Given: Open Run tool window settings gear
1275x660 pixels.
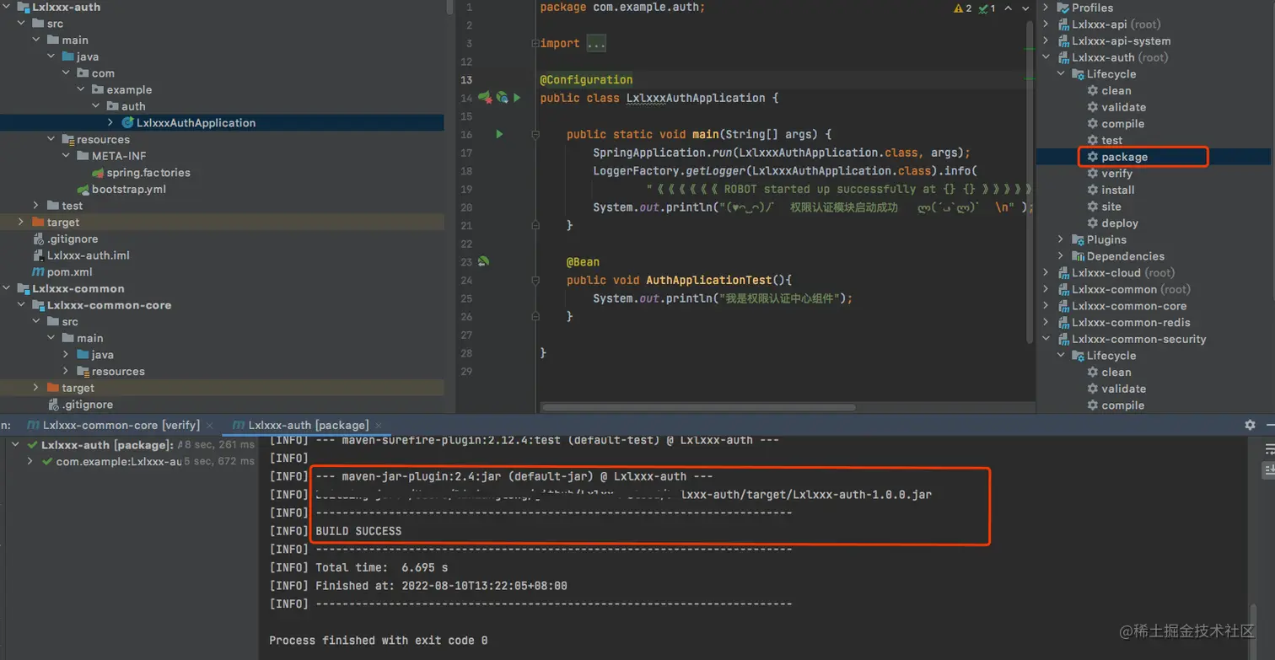Looking at the screenshot, I should coord(1250,425).
